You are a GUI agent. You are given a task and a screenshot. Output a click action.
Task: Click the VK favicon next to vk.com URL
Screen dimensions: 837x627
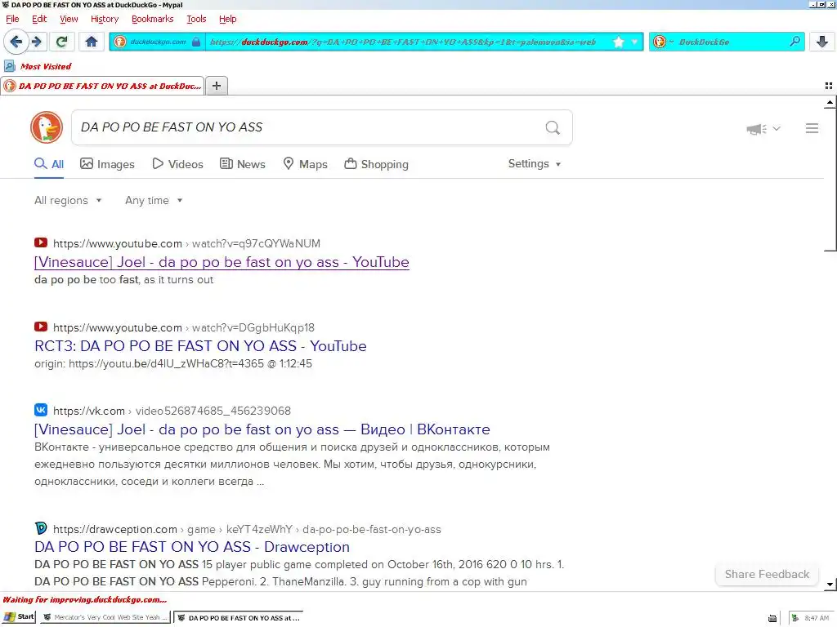coord(41,410)
